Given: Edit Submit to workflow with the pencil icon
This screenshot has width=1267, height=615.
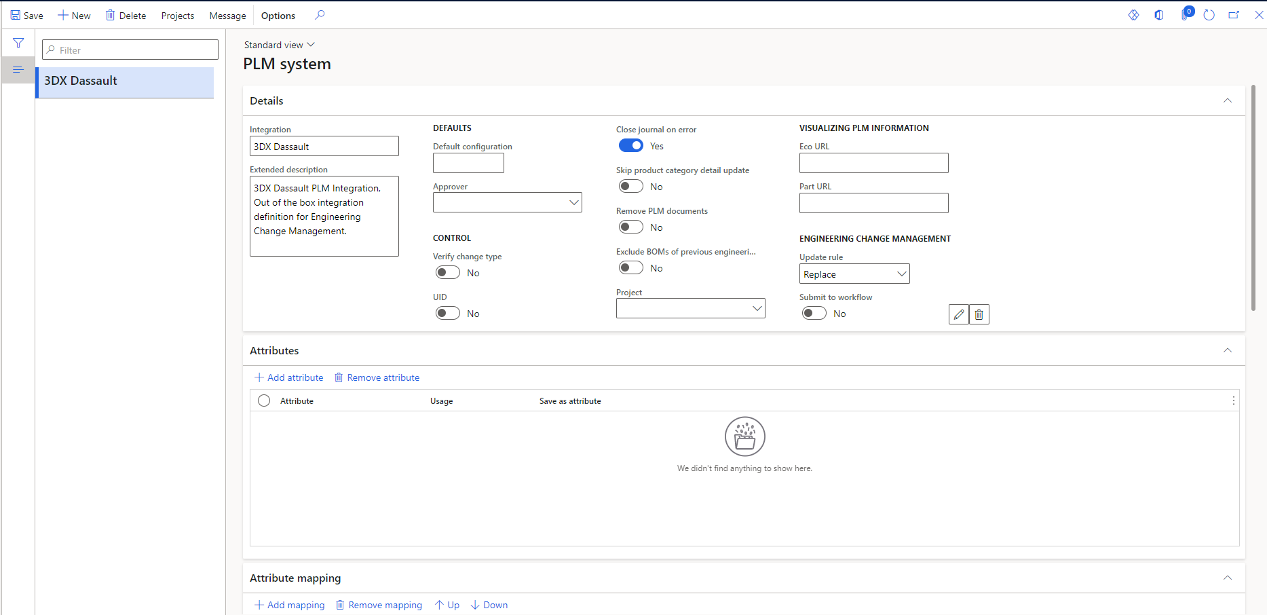Looking at the screenshot, I should point(958,314).
